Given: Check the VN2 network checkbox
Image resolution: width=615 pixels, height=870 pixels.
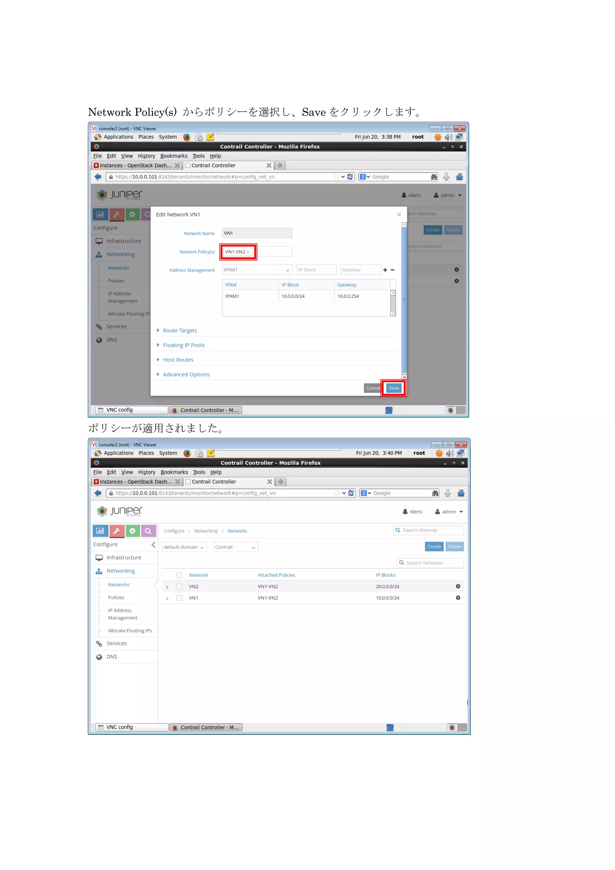Looking at the screenshot, I should pos(180,587).
